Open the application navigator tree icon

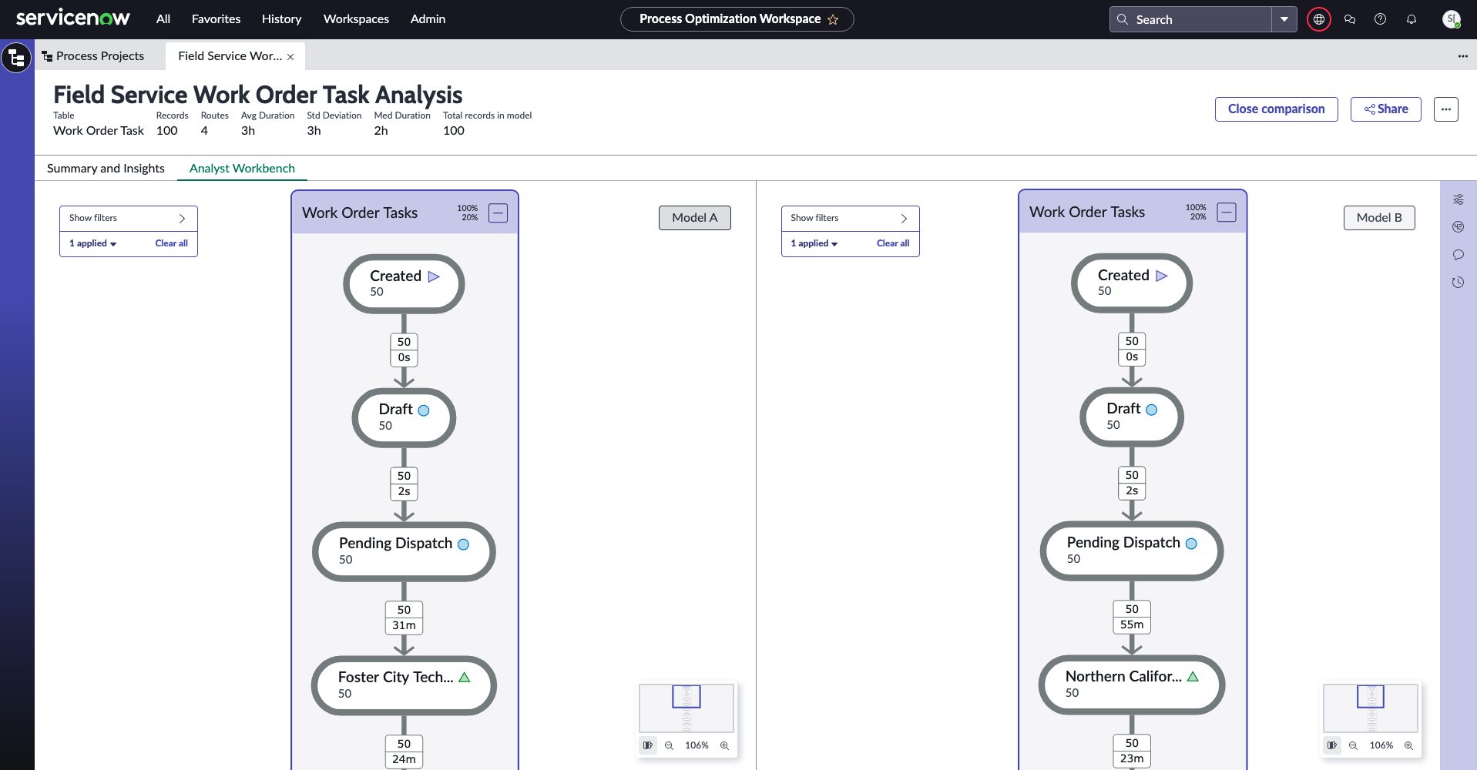point(16,58)
